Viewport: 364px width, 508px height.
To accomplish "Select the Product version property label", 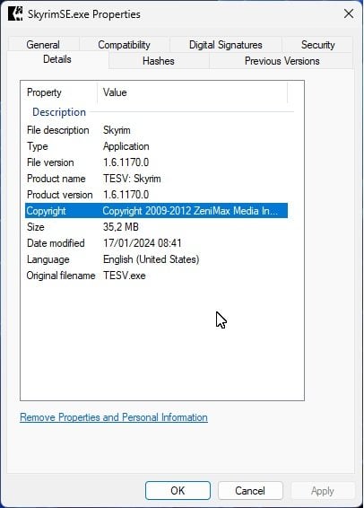I will 60,195.
